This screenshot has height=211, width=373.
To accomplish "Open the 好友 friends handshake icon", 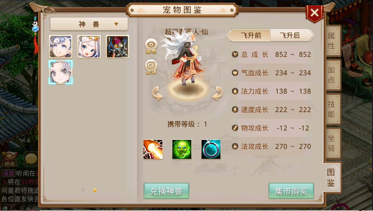I will 8,159.
